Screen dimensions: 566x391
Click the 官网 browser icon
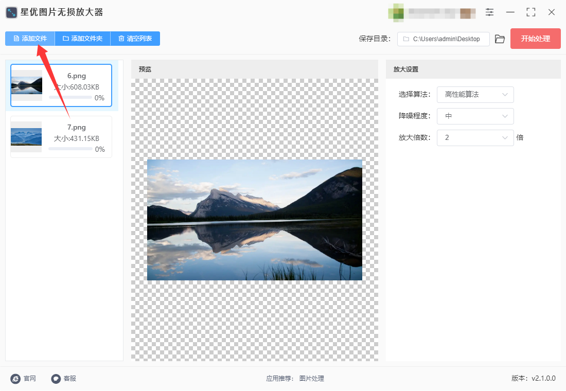click(15, 378)
